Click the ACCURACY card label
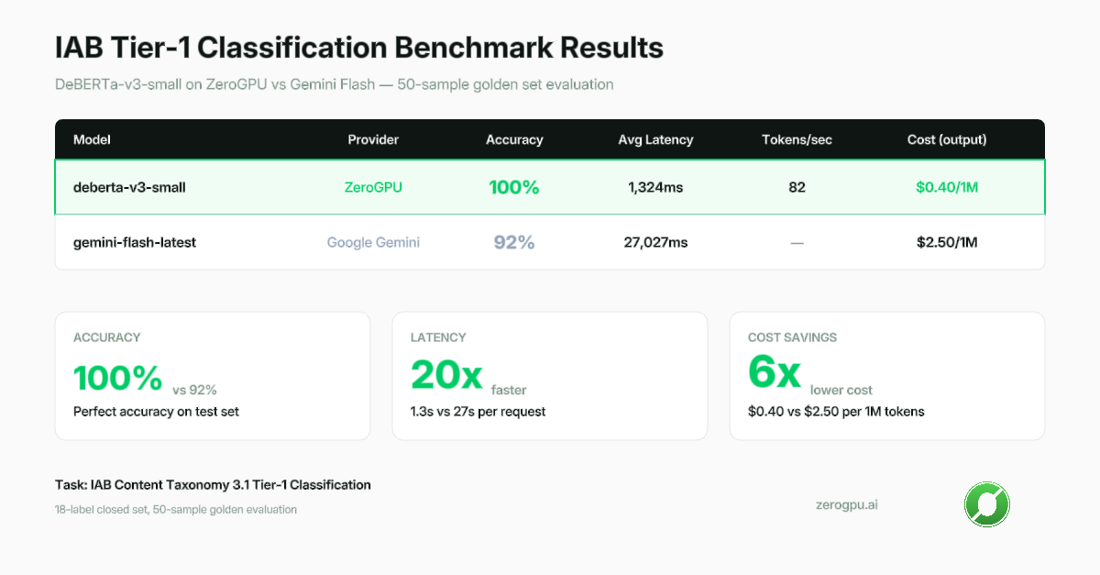This screenshot has width=1100, height=575. [x=107, y=337]
